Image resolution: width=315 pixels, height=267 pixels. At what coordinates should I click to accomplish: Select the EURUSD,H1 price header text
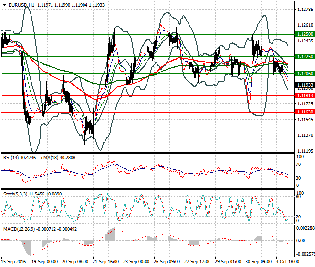(x=57, y=5)
